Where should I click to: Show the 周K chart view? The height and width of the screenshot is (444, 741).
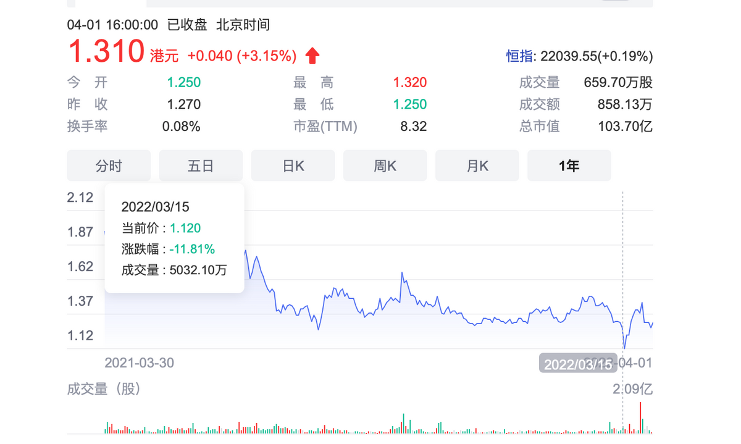tap(385, 165)
